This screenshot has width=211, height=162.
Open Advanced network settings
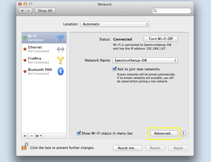tap(164, 133)
